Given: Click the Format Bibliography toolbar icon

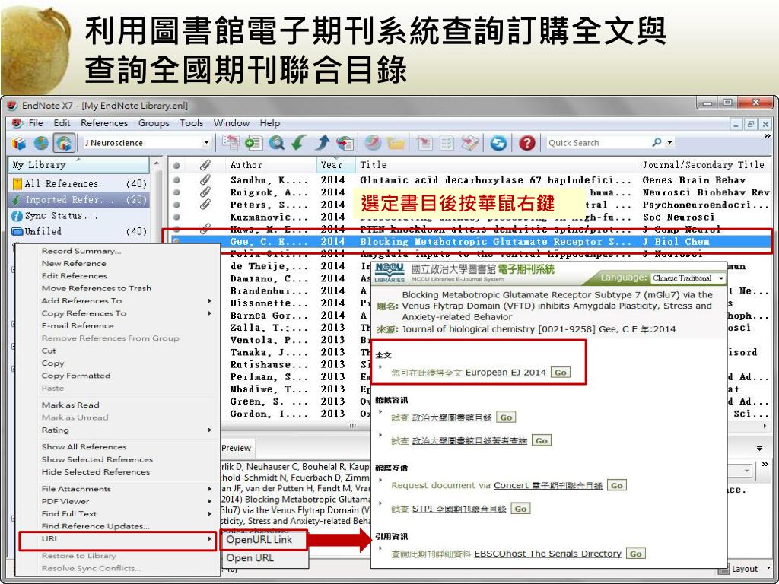Looking at the screenshot, I should 447,143.
